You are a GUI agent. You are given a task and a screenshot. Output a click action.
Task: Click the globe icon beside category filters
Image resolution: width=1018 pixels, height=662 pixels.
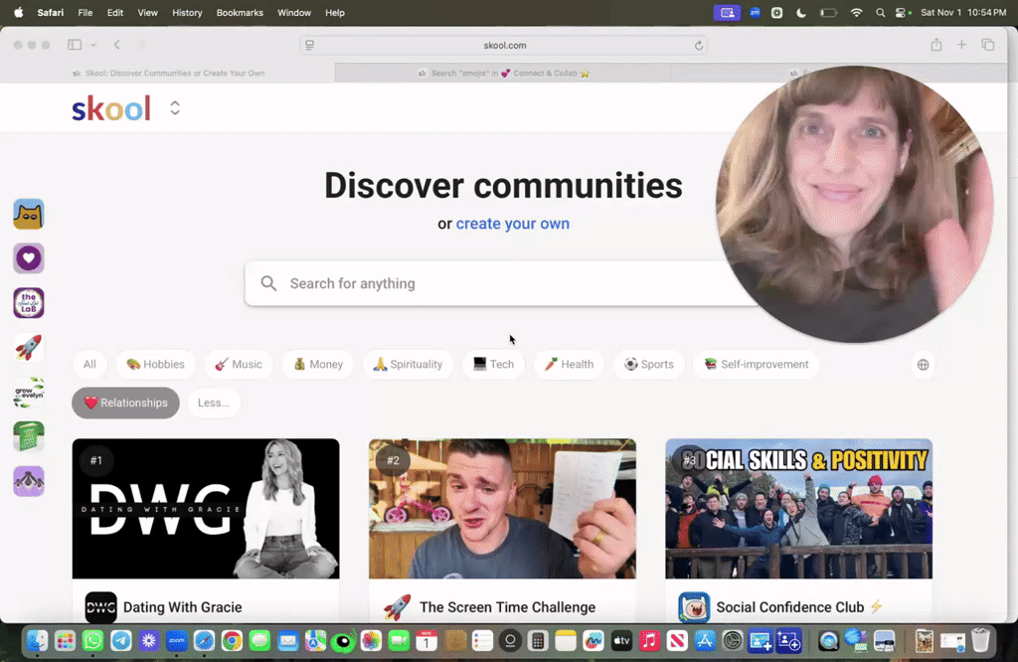pyautogui.click(x=922, y=364)
